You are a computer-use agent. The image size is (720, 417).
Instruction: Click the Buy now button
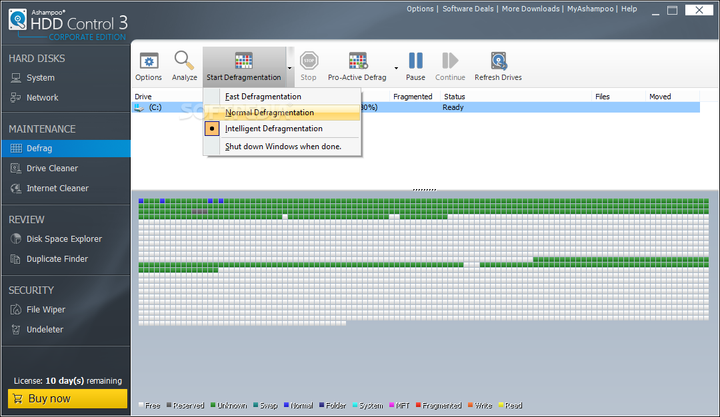tap(67, 398)
